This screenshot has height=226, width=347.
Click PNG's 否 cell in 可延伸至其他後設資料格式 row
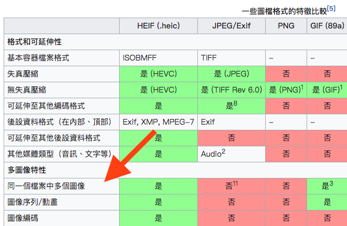tap(286, 138)
